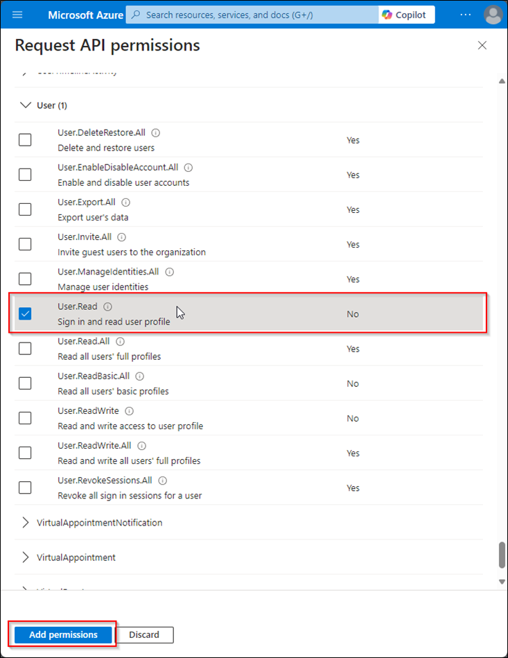Show info icon for User.RevokeSessions.All
The width and height of the screenshot is (508, 658).
point(163,480)
